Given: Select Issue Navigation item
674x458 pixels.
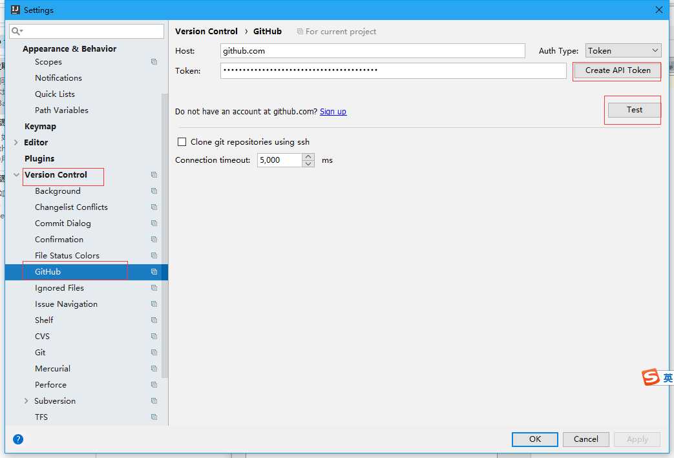Looking at the screenshot, I should [66, 304].
